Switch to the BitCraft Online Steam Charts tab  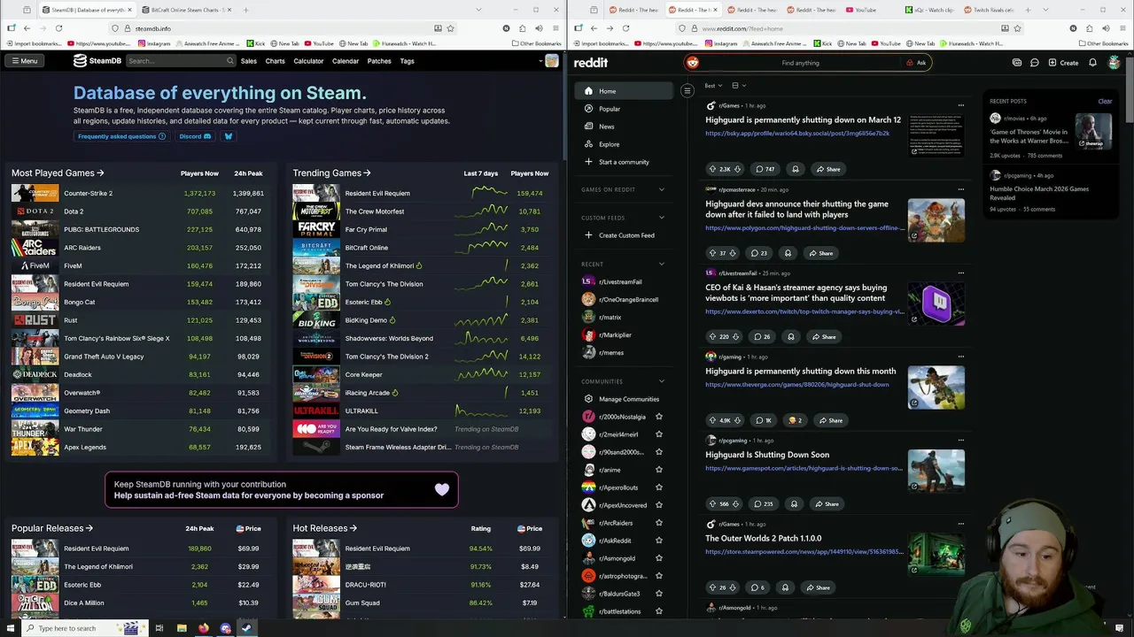[x=181, y=10]
